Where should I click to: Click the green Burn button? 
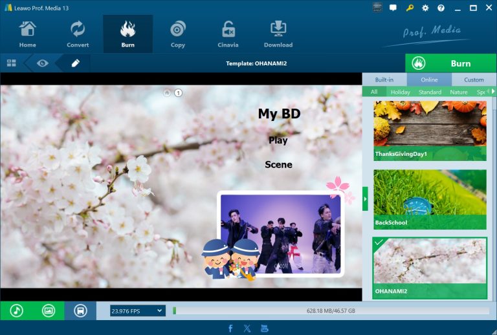(450, 63)
